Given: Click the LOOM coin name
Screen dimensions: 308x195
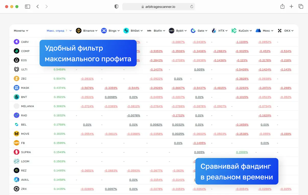Looking at the screenshot, I should pyautogui.click(x=25, y=161).
